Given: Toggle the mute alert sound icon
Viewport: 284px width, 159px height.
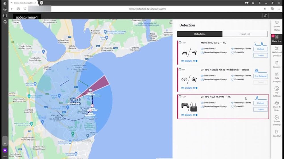Looking at the screenshot, I should click(x=265, y=16).
